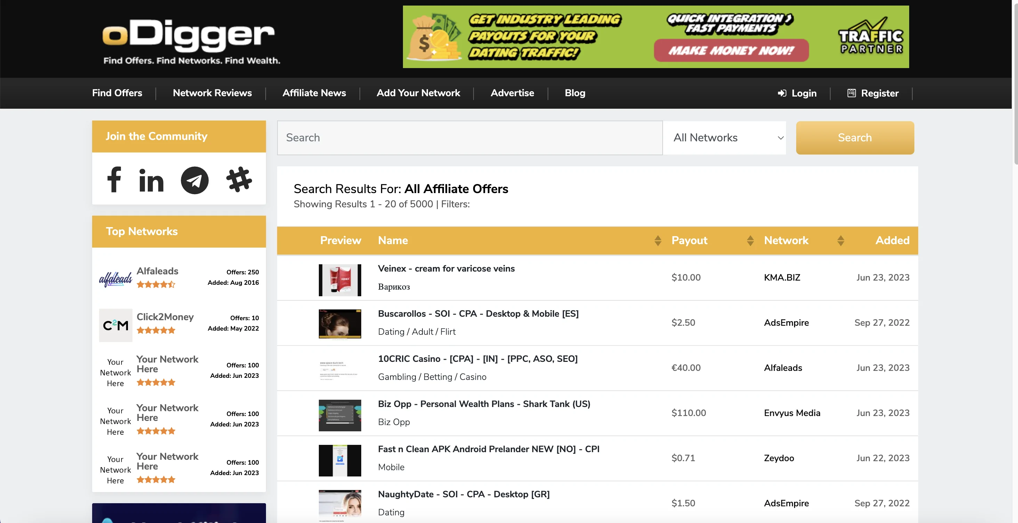Viewport: 1018px width, 523px height.
Task: Open the LinkedIn community icon
Action: 151,181
